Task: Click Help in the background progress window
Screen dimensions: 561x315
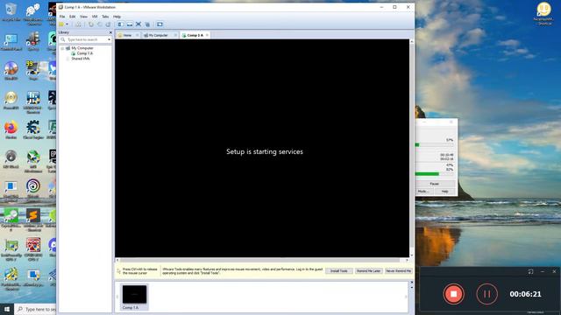Action: (x=444, y=192)
